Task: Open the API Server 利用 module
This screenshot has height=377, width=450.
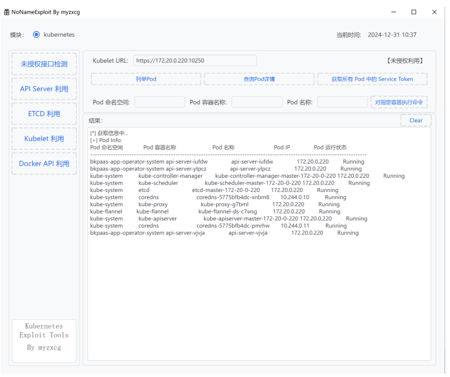Action: (x=44, y=89)
